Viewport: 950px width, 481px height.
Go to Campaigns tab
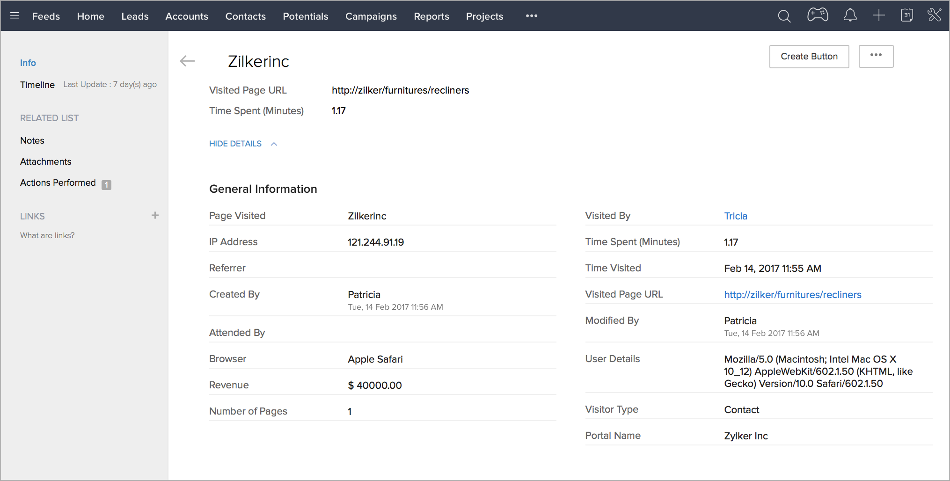coord(371,16)
